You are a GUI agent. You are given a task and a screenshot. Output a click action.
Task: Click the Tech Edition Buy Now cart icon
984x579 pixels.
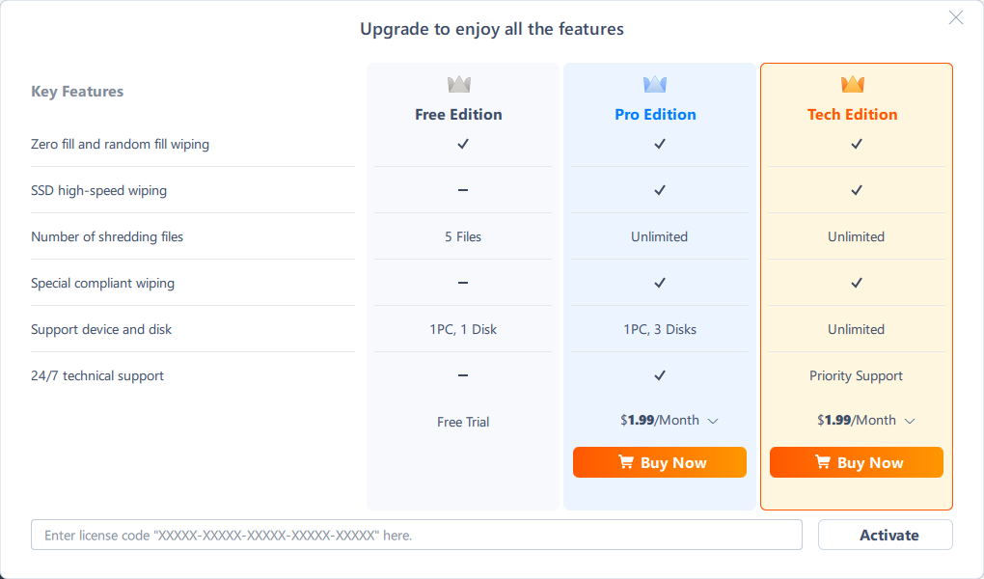click(x=823, y=462)
